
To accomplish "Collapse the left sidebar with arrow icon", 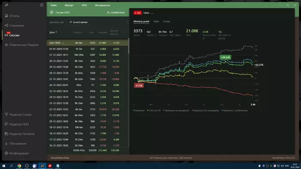I will (x=42, y=5).
